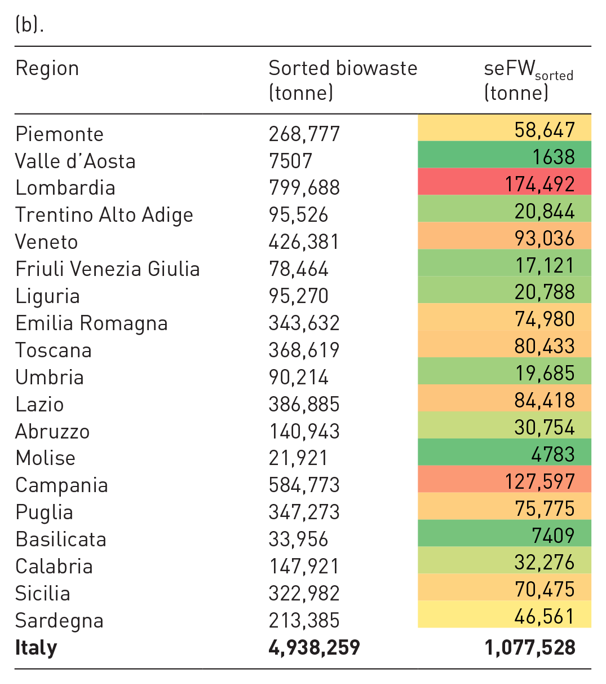The width and height of the screenshot is (606, 684).
Task: Click the red Lombardia cell 174,492
Action: (x=505, y=182)
